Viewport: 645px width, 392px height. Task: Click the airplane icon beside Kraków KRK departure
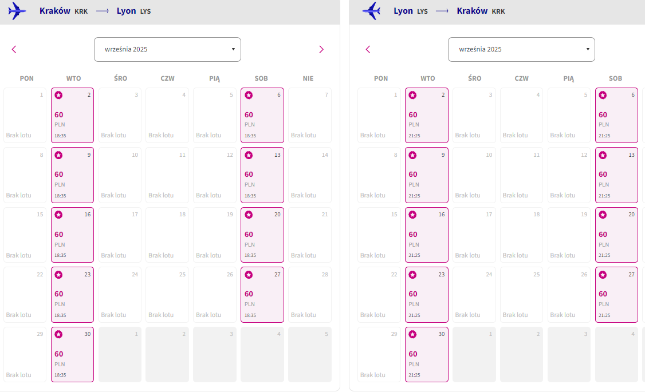pyautogui.click(x=17, y=11)
